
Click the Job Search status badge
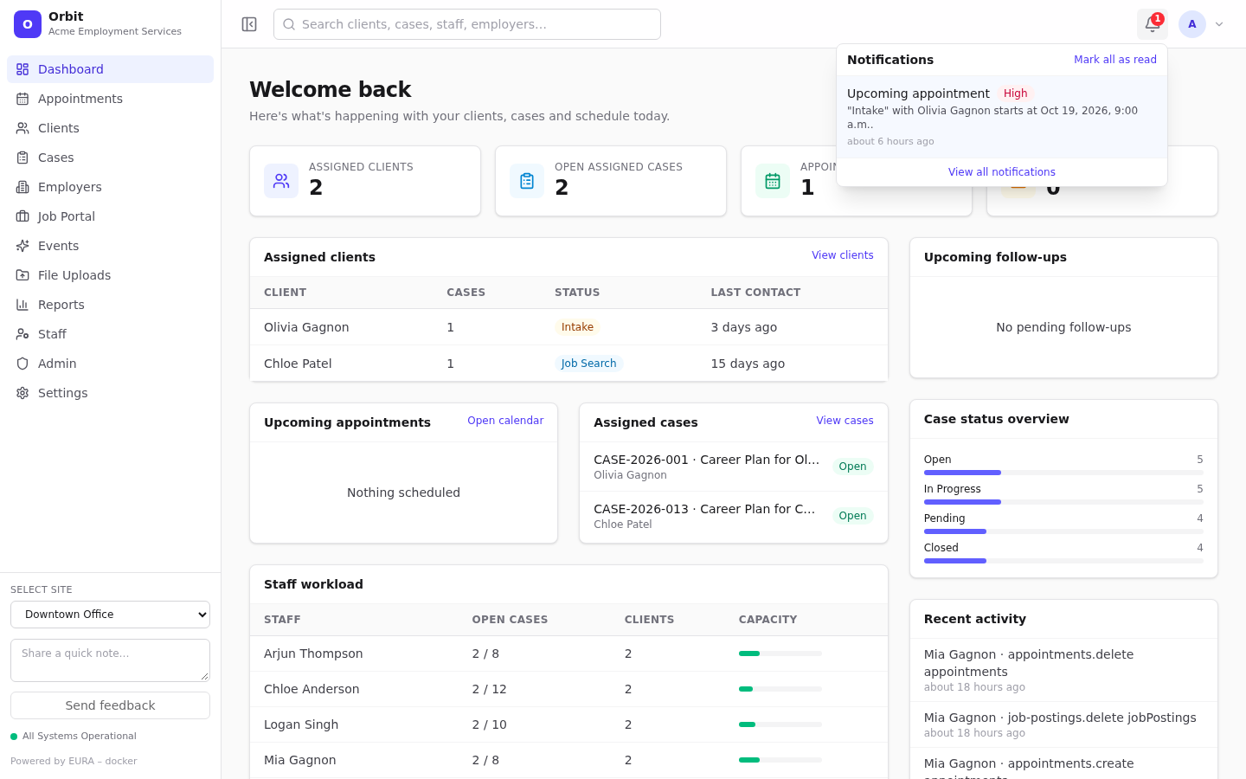(x=588, y=364)
